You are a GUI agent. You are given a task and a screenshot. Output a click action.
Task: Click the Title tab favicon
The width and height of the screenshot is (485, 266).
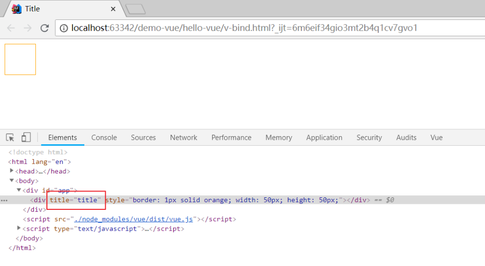(x=16, y=9)
